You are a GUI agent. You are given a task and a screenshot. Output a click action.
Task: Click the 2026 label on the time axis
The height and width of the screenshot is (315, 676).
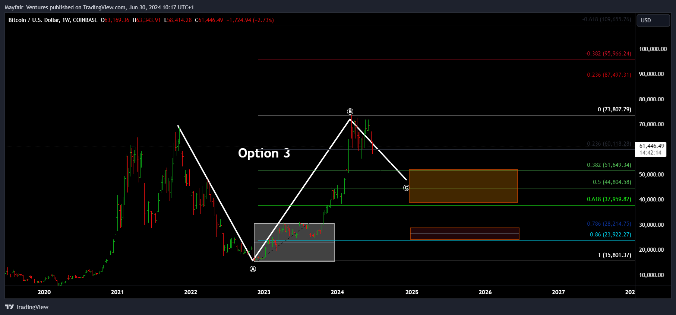(x=485, y=292)
